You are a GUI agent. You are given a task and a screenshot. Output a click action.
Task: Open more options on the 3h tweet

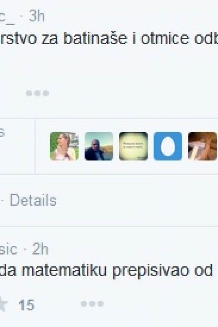[x=37, y=93]
